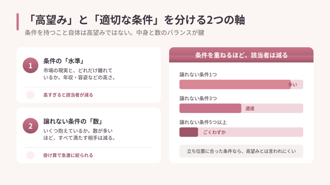Select the note 高すぎると該当者が減る

[68, 95]
